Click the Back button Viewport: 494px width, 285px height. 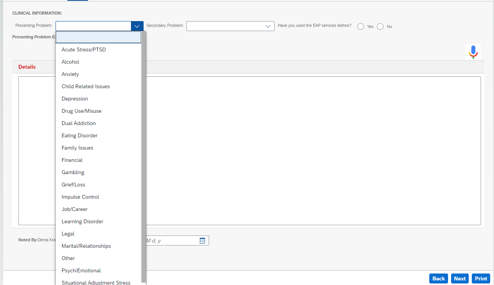(x=438, y=278)
